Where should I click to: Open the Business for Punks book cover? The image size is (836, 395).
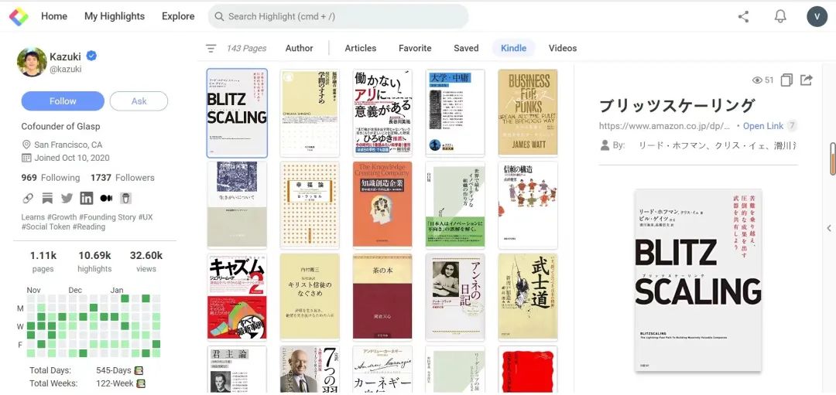(x=528, y=112)
